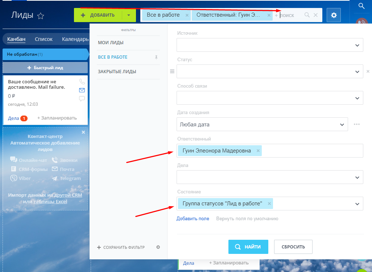Open the three-dot options for Дата создания
Viewport: 372px width, 272px height.
click(356, 124)
